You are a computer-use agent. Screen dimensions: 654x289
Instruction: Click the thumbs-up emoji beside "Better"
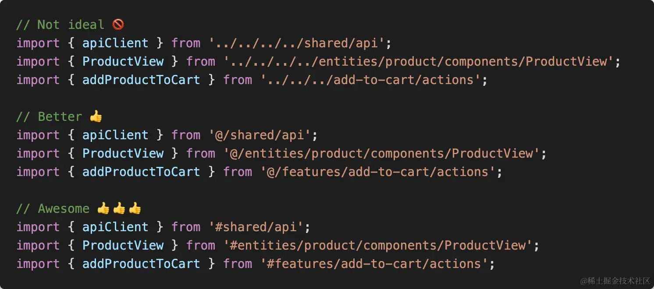96,116
